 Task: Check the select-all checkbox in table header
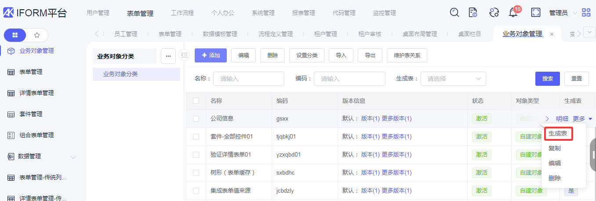tap(196, 101)
